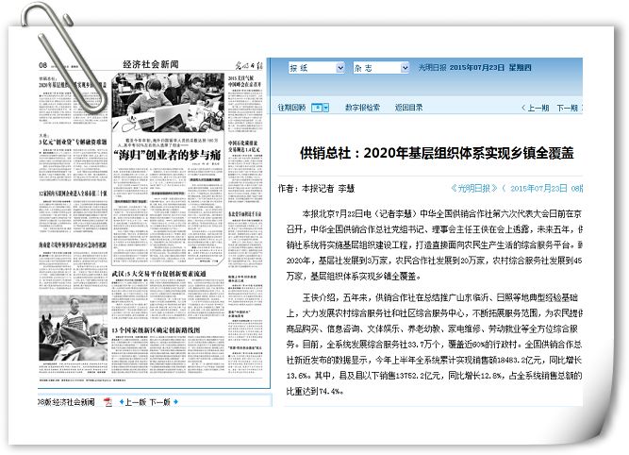This screenshot has width=629, height=455.
Task: Click the 经济社会新闻 page header
Action: 151,64
